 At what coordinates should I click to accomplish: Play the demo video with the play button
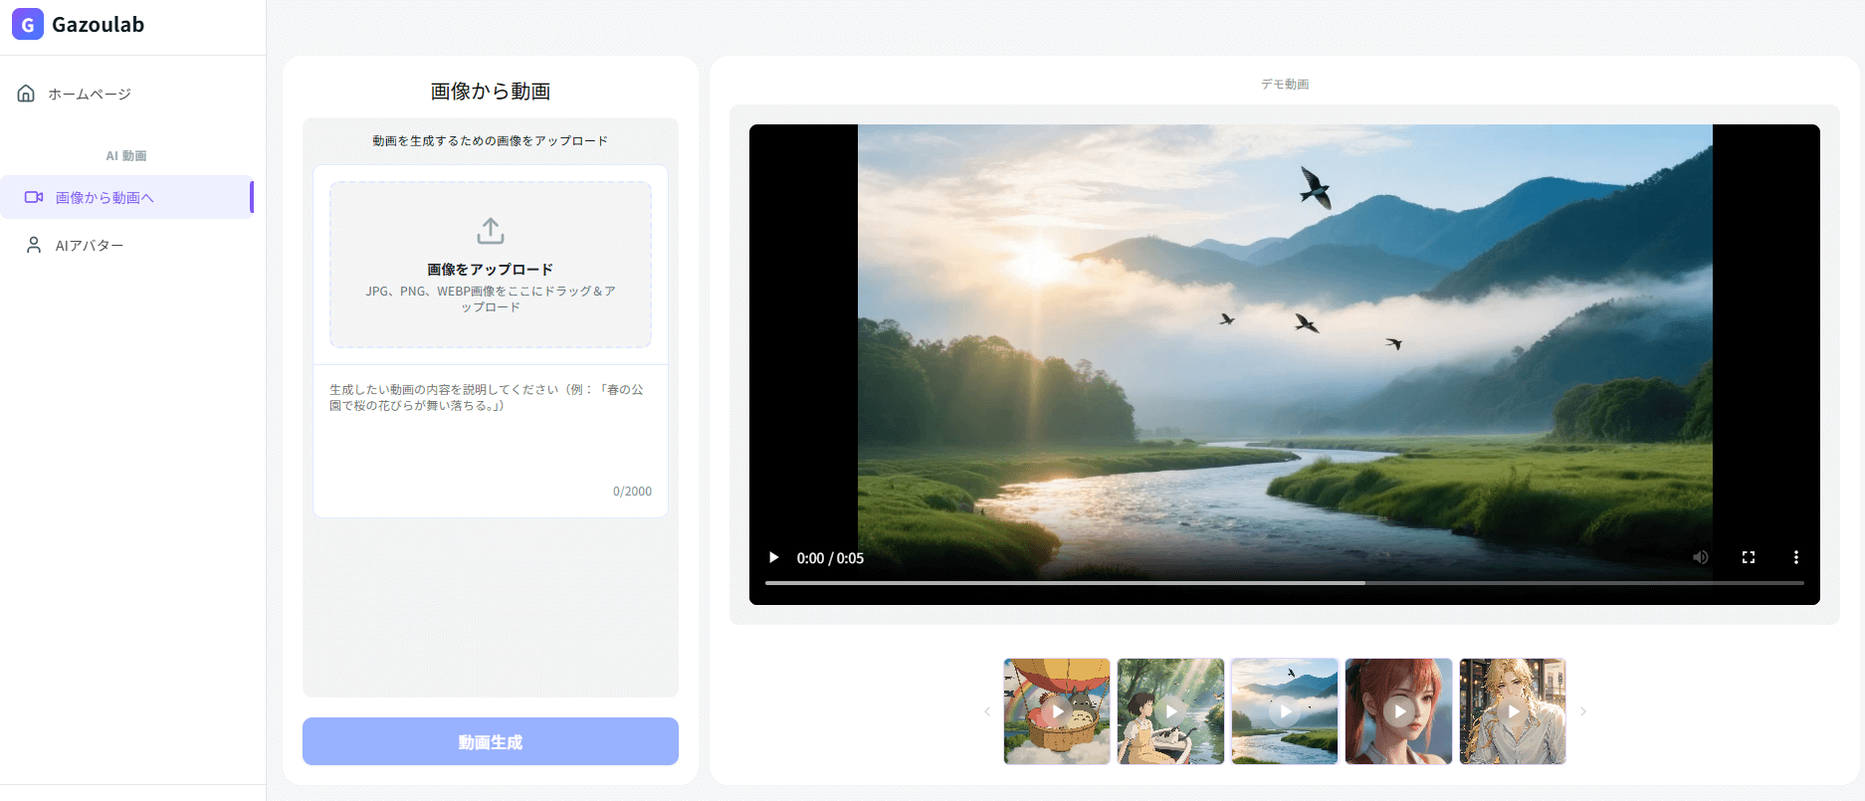tap(773, 557)
